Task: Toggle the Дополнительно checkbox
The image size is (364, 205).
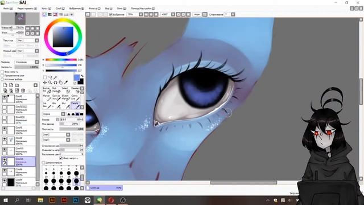Action: (43, 163)
